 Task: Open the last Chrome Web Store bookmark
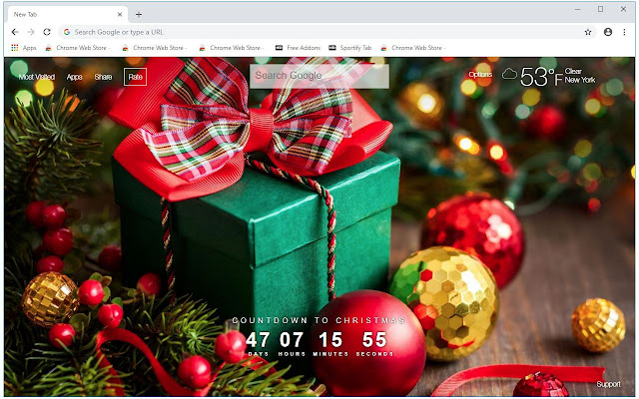pyautogui.click(x=412, y=48)
